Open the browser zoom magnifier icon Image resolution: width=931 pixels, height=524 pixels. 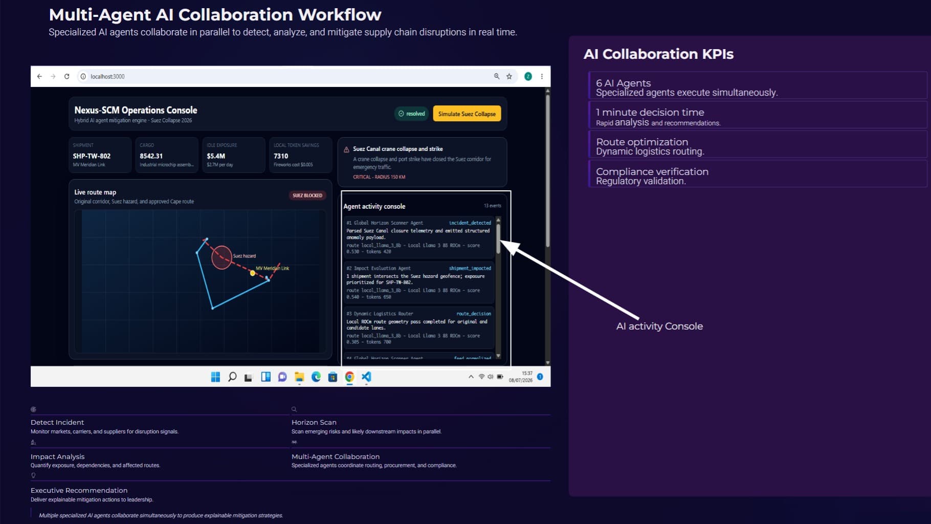496,76
